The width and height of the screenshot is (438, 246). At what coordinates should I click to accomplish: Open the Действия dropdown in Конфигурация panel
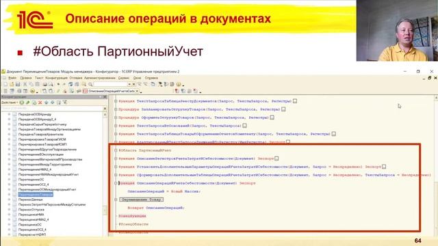click(10, 102)
